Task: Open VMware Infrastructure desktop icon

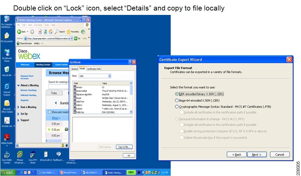Action: tap(20, 157)
